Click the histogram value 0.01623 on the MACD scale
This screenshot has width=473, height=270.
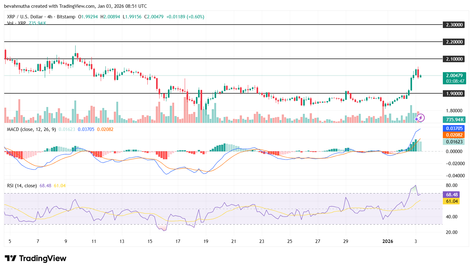[454, 142]
